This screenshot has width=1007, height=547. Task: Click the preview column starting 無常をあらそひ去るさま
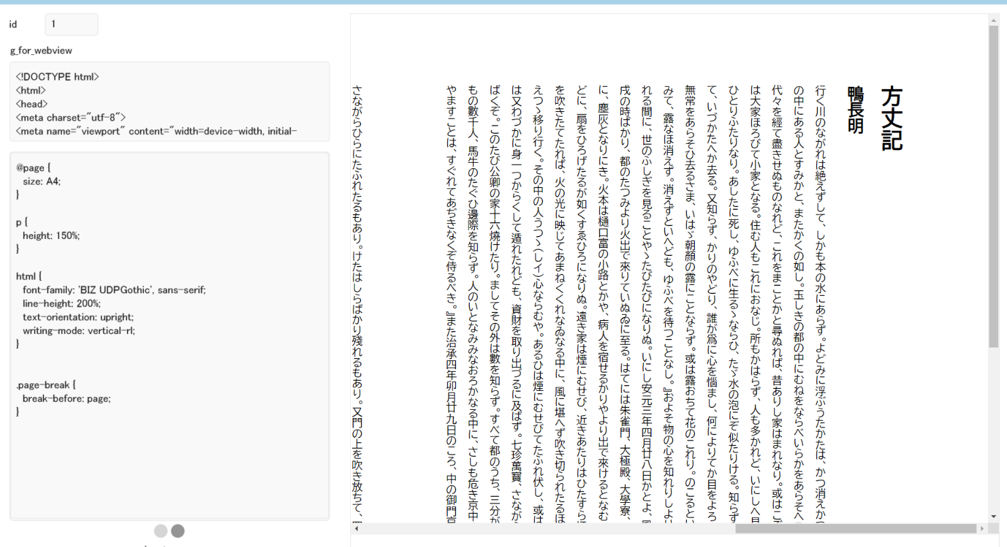coord(690,304)
